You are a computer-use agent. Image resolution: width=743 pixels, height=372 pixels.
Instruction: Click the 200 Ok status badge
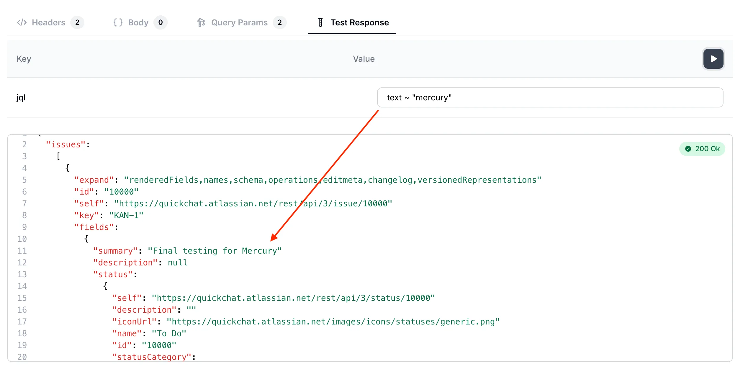pos(702,149)
